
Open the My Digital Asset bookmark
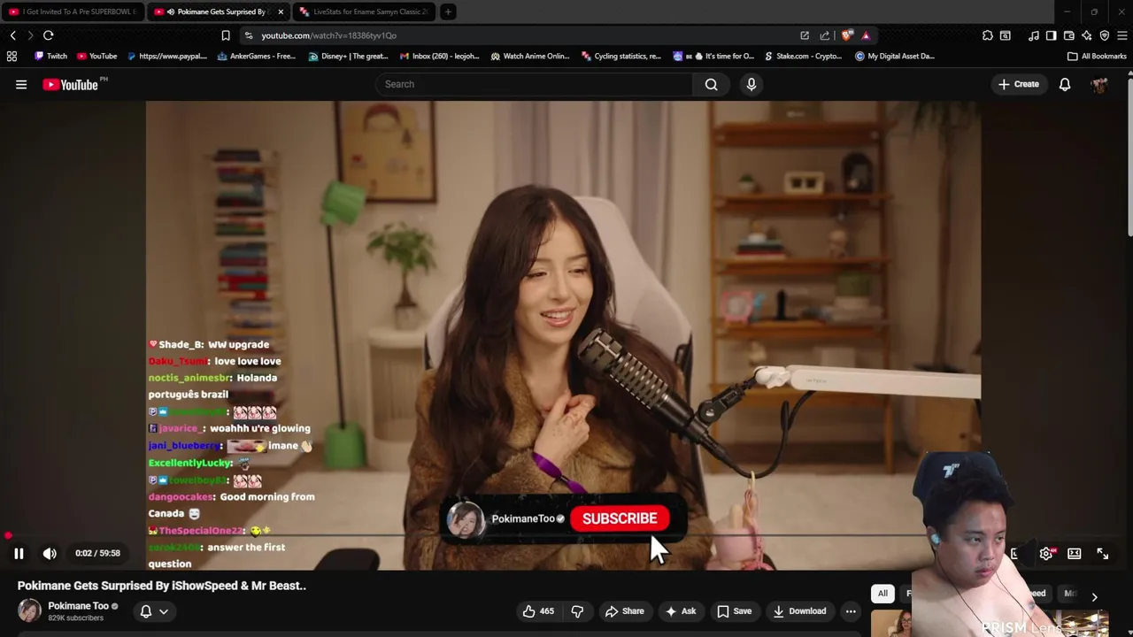[895, 56]
